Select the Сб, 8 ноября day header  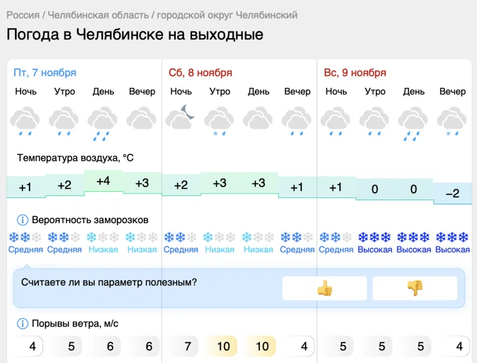(200, 73)
